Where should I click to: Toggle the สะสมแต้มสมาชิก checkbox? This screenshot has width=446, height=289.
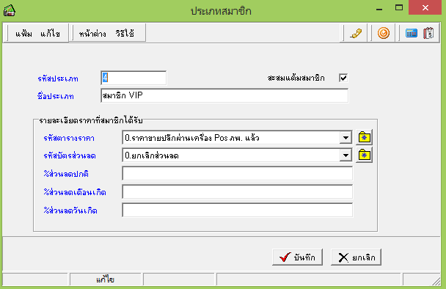pyautogui.click(x=343, y=78)
